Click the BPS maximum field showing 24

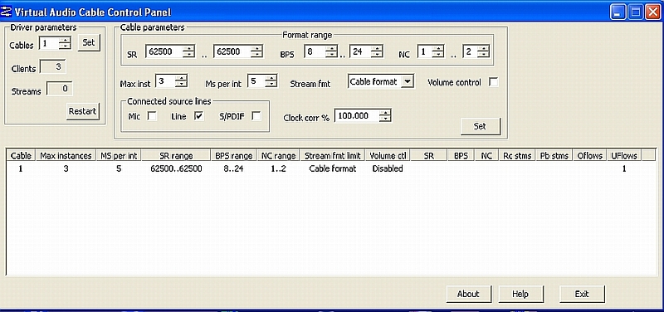(360, 51)
